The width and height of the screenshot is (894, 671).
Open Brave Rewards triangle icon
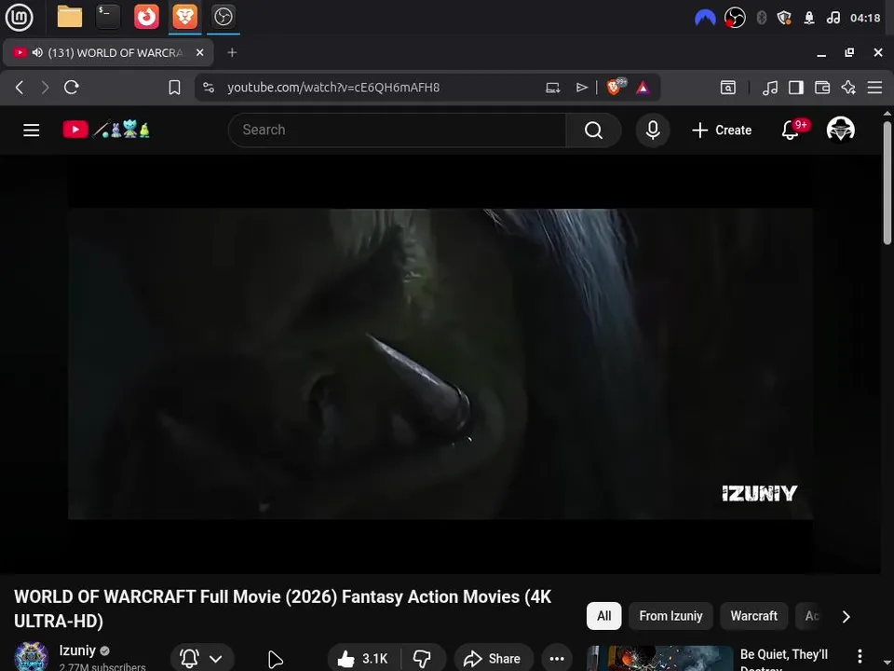[643, 88]
